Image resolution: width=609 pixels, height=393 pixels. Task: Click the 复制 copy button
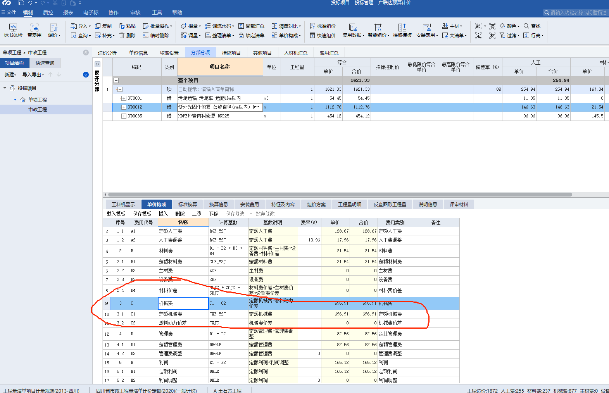pos(103,26)
